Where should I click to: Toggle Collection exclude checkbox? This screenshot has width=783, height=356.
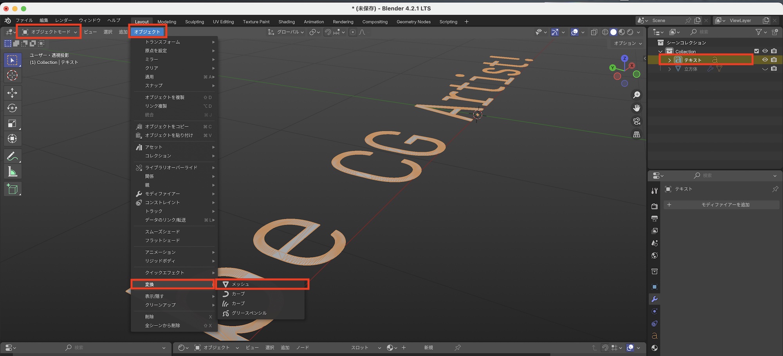[756, 51]
